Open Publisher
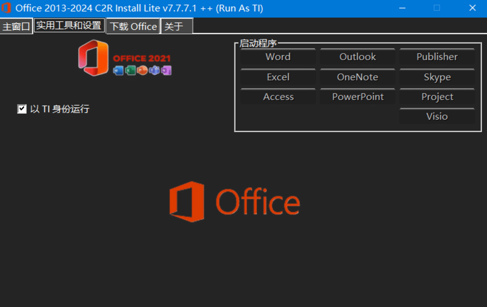The height and width of the screenshot is (307, 487). 437,57
